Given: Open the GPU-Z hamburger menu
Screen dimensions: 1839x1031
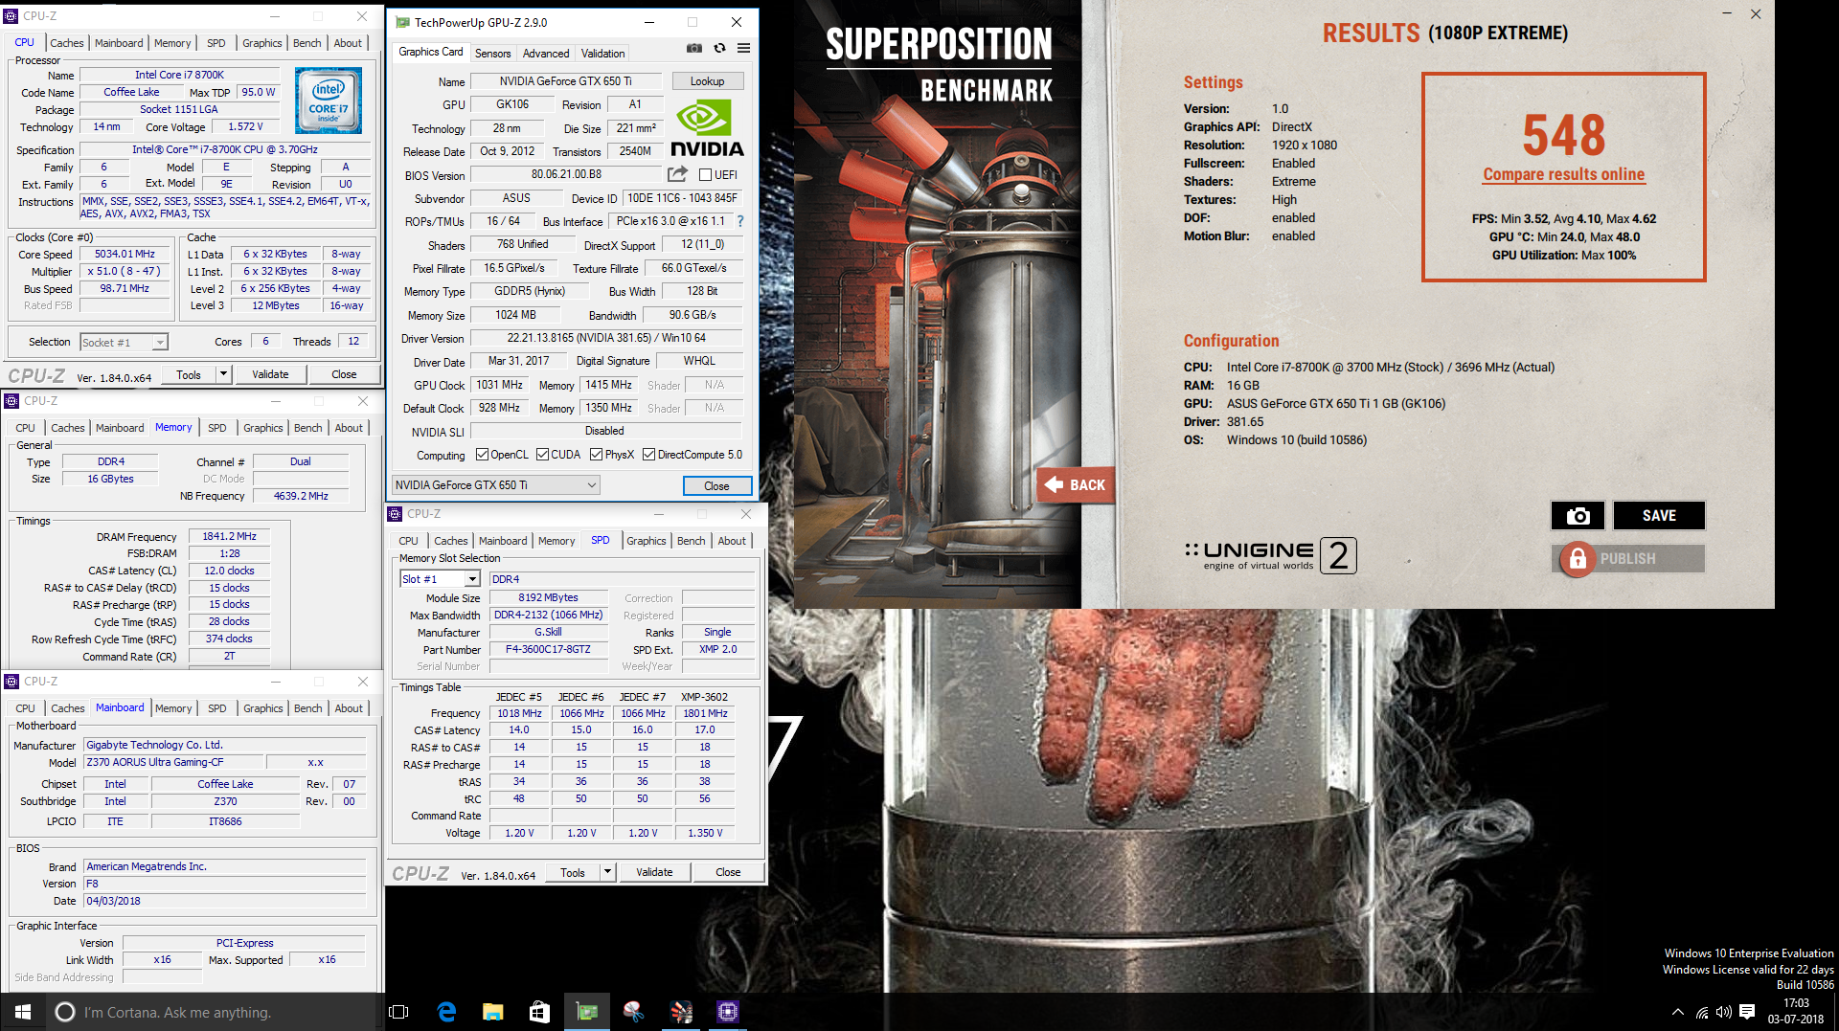Looking at the screenshot, I should click(x=743, y=48).
